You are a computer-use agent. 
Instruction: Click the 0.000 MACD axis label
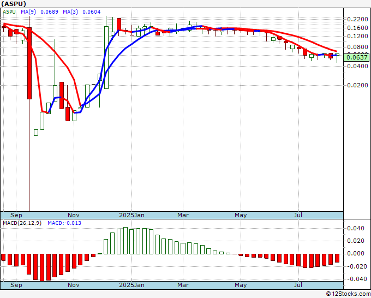356,253
